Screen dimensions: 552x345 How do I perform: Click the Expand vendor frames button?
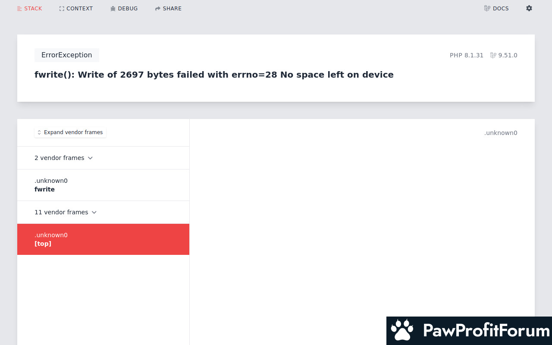tap(70, 132)
